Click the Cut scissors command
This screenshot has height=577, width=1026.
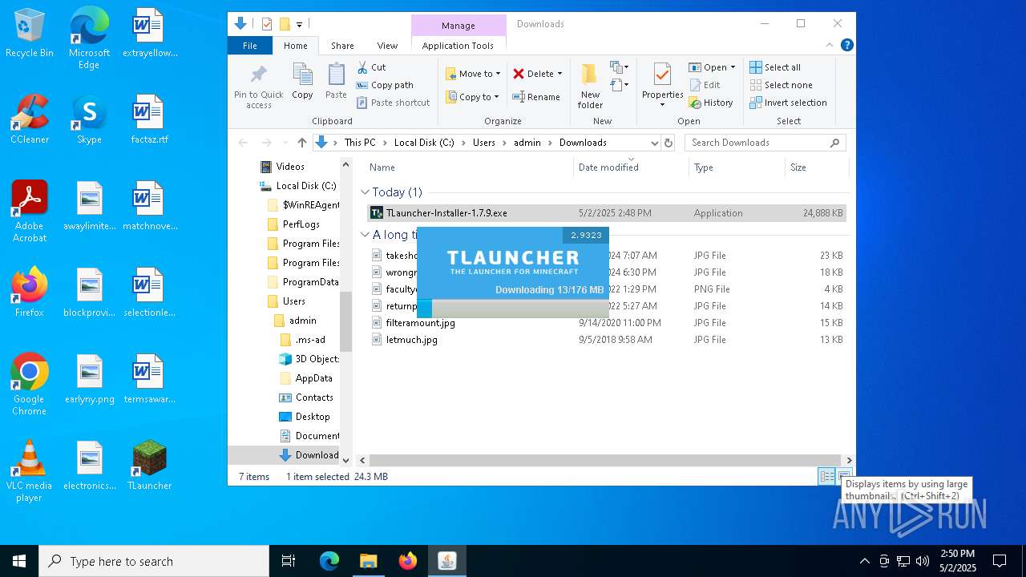[371, 67]
